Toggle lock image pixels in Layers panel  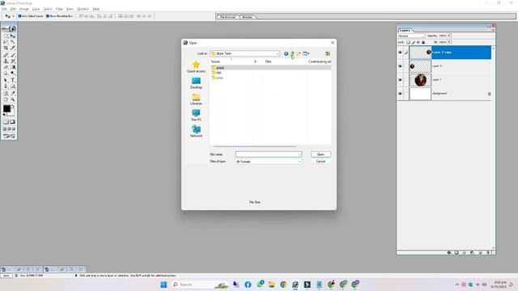414,42
